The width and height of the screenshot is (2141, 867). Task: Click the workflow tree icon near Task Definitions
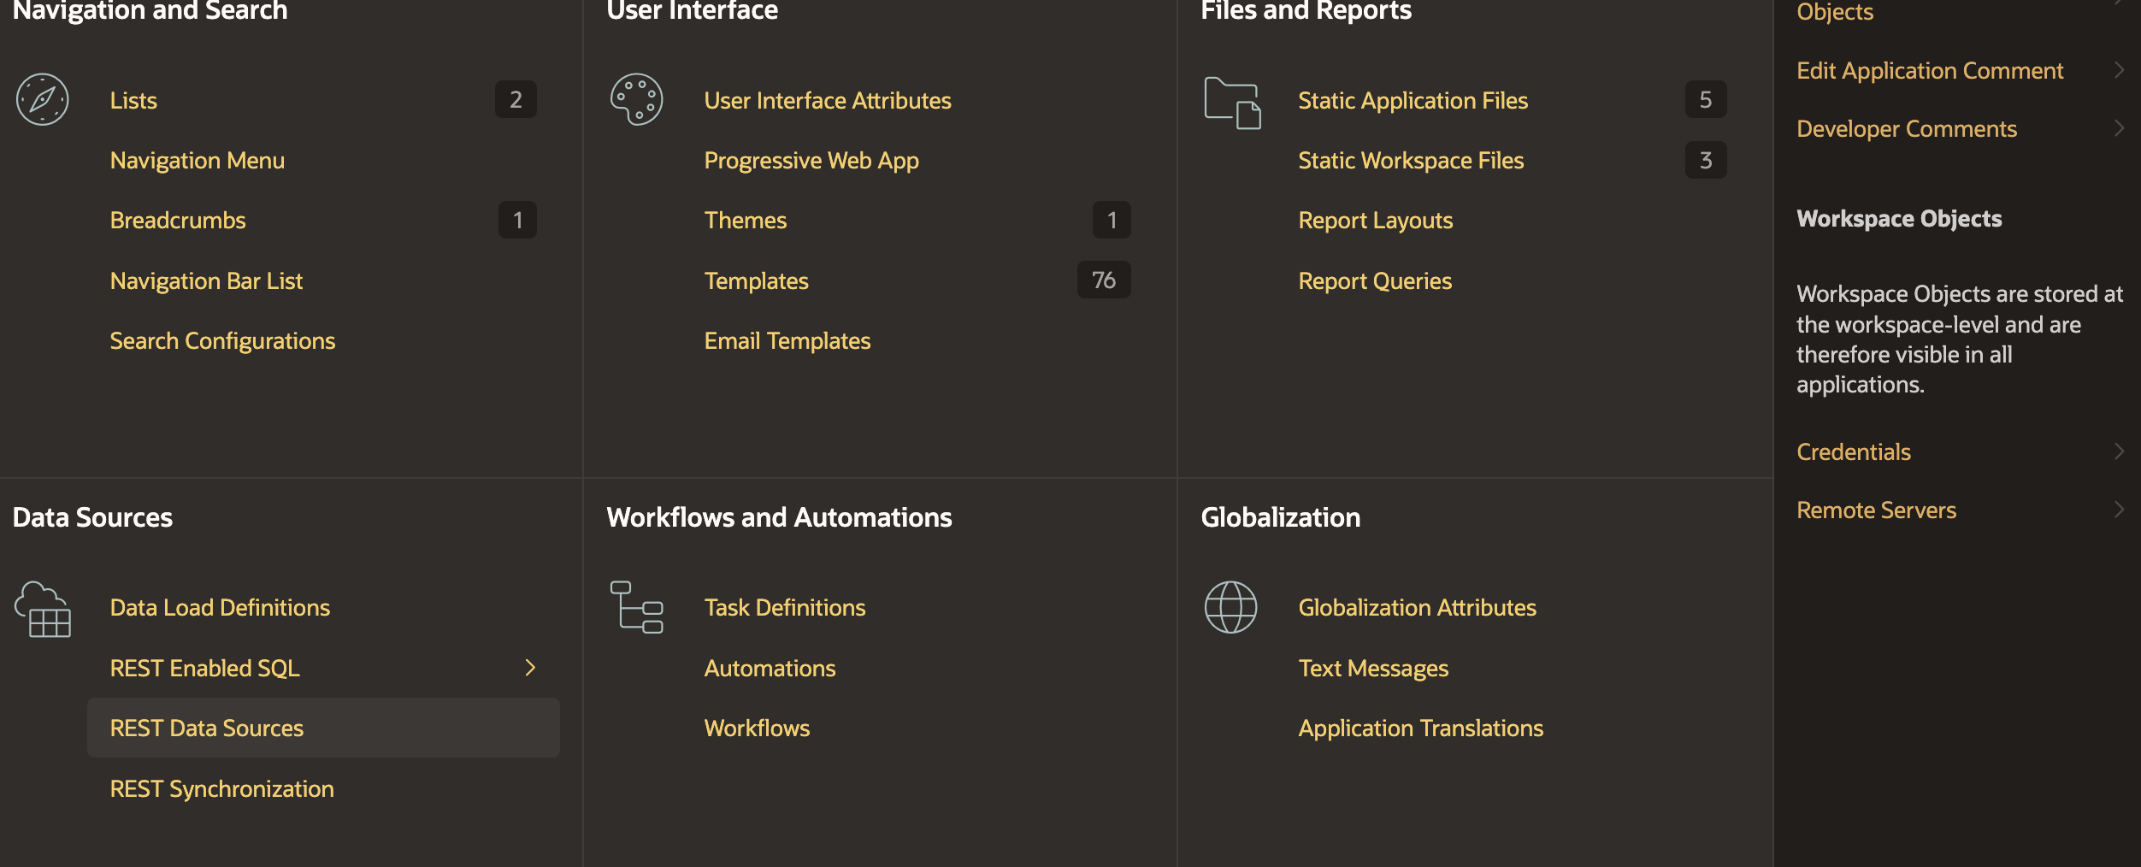[x=636, y=607]
